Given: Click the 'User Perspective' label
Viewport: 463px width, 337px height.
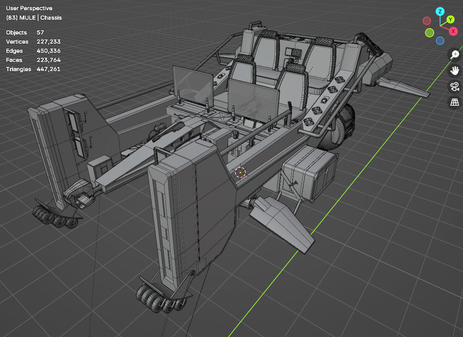Looking at the screenshot, I should pyautogui.click(x=29, y=8).
